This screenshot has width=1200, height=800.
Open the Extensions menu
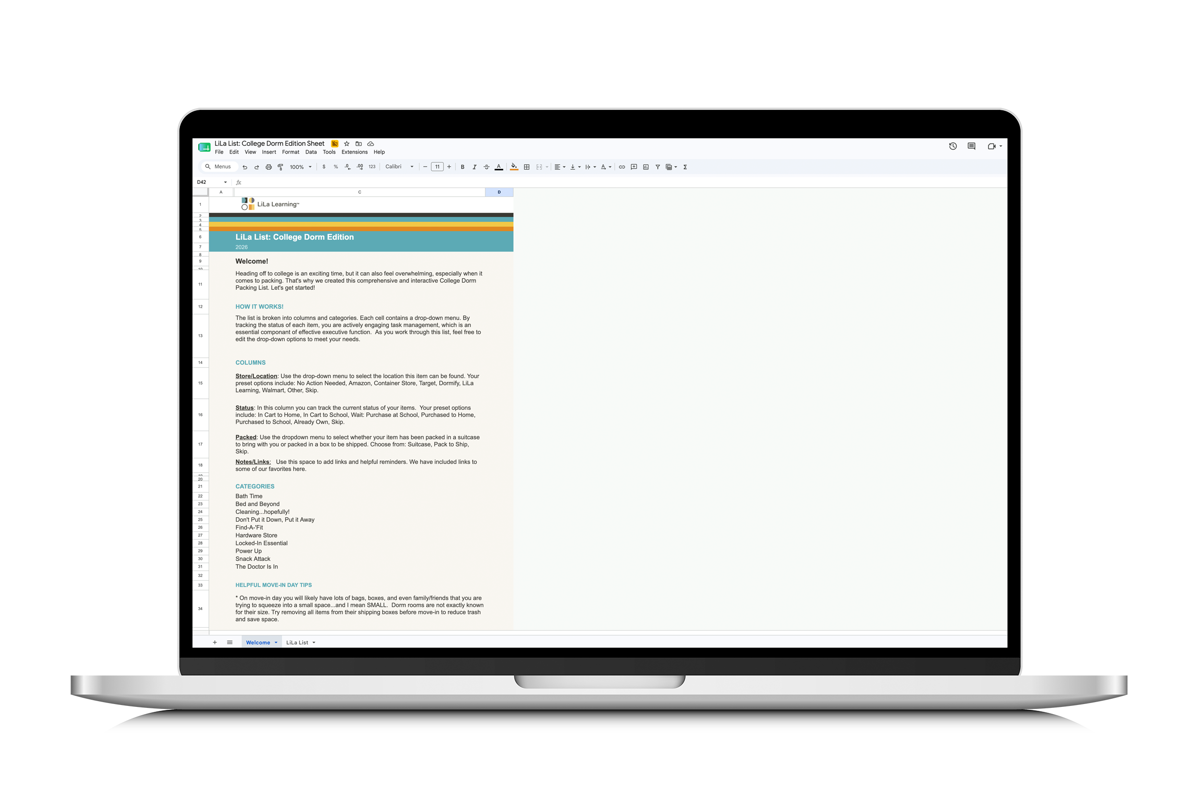click(355, 152)
